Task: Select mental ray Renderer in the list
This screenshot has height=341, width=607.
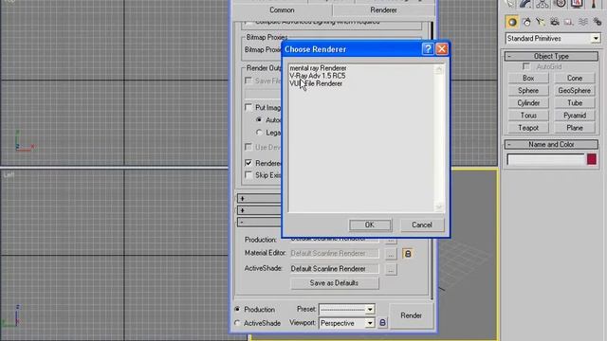Action: [318, 68]
